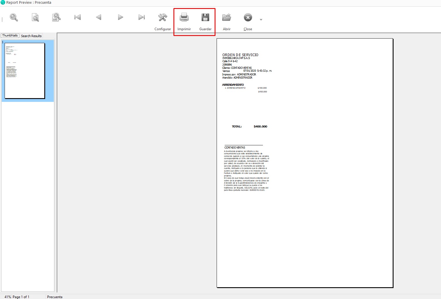Click the zoom-to-page icon
This screenshot has height=299, width=441.
click(x=35, y=18)
